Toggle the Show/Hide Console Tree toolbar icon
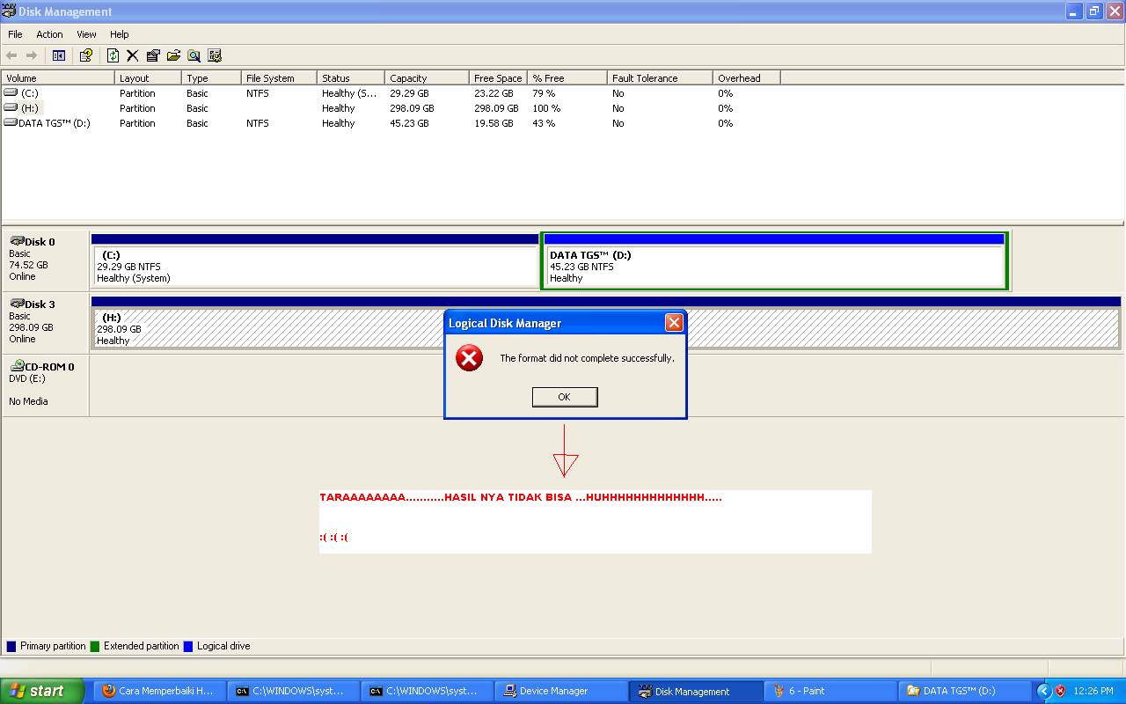1126x704 pixels. tap(58, 55)
